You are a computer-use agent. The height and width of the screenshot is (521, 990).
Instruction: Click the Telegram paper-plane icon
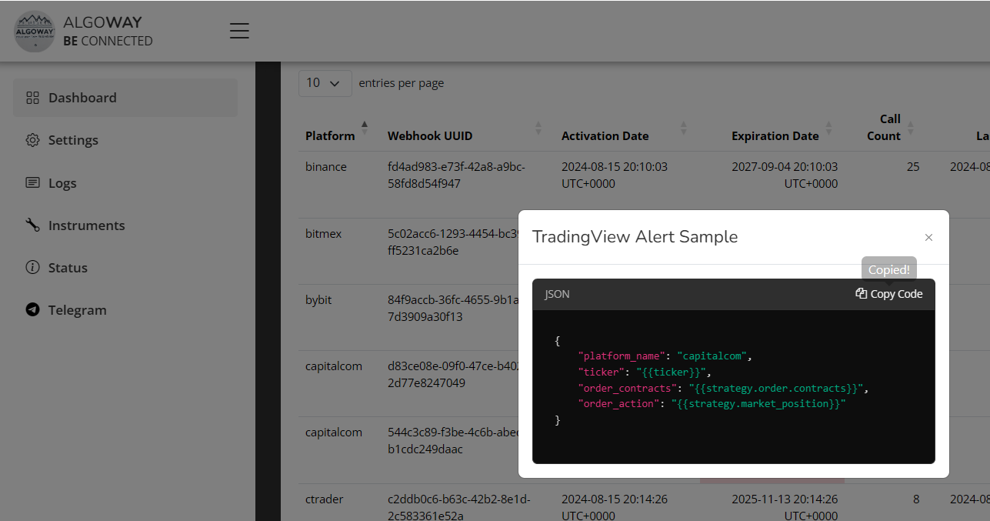pos(32,310)
